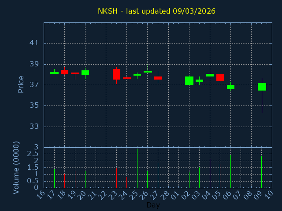Click the 41 price axis label
Image resolution: width=282 pixels, height=211 pixels.
pos(34,43)
